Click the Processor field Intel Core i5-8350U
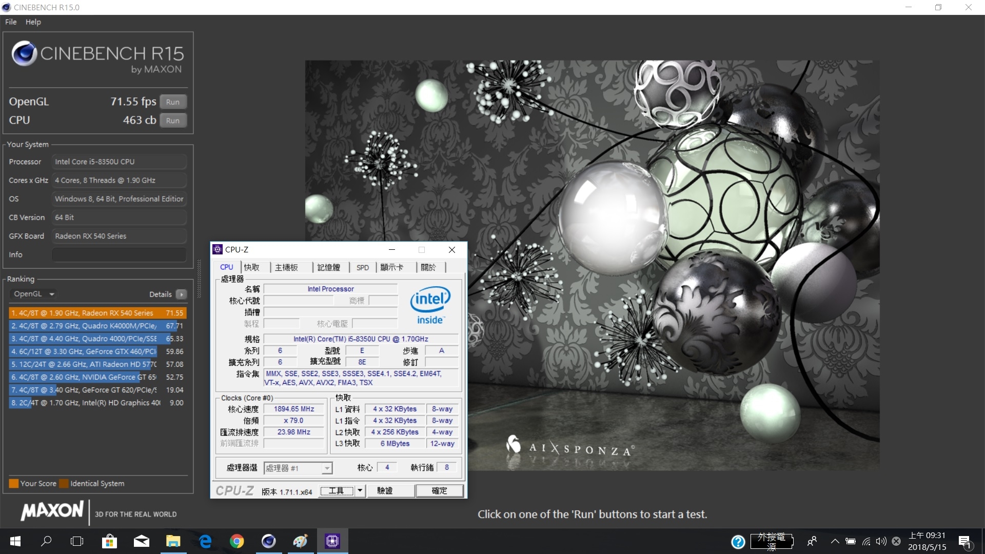 [119, 162]
